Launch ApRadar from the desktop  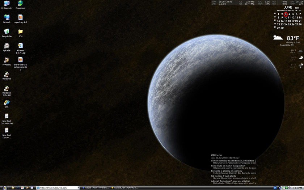[7, 46]
